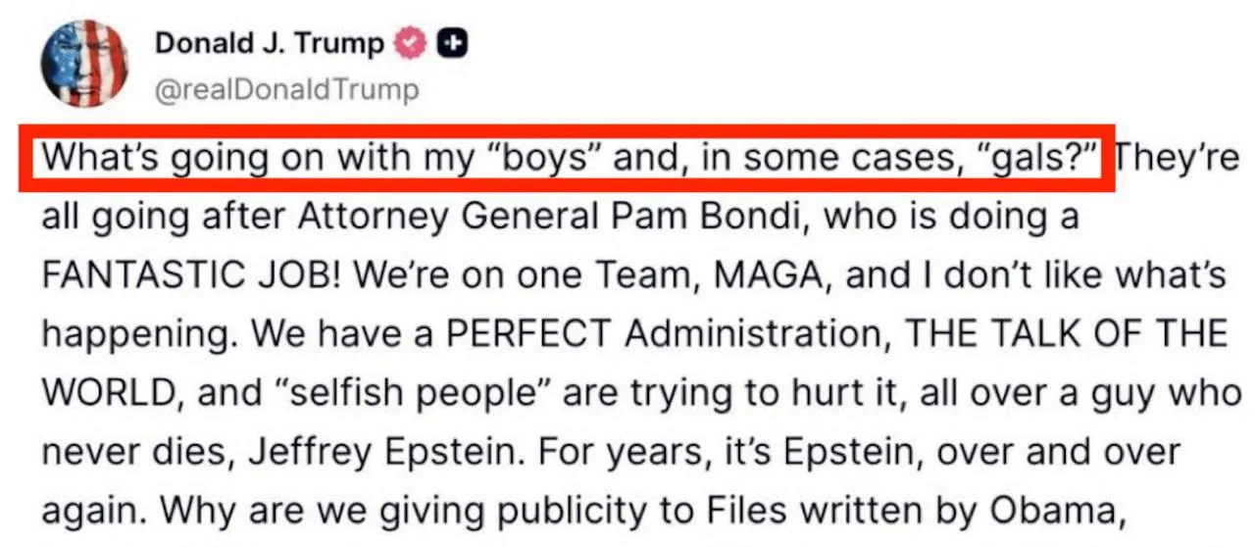Visit the @realDonaldTrump handle
This screenshot has height=547, width=1255.
click(286, 90)
